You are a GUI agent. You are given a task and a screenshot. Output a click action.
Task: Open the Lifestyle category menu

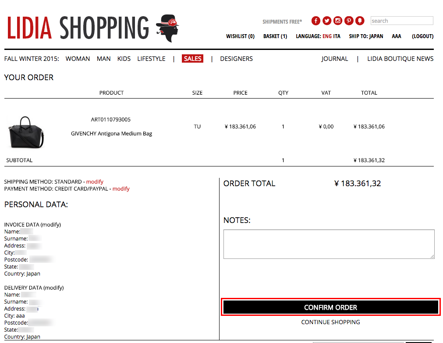(x=152, y=59)
